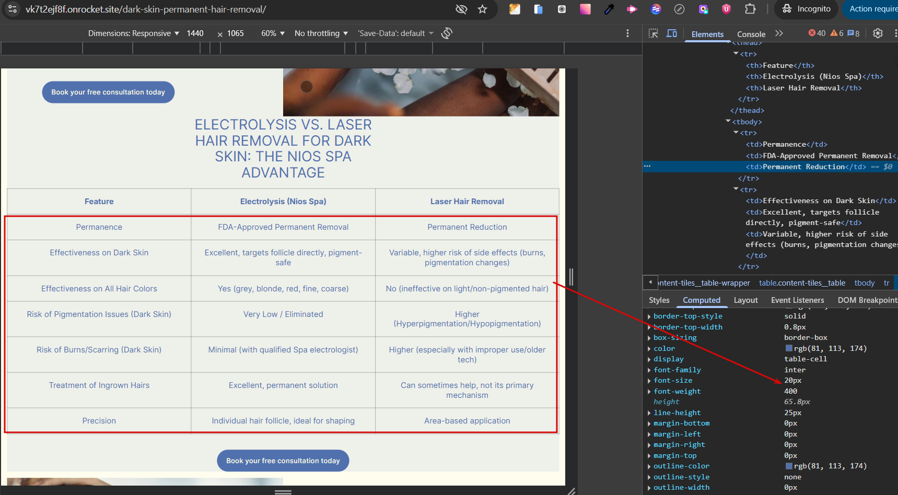Toggle the inspect element picker

click(x=653, y=33)
